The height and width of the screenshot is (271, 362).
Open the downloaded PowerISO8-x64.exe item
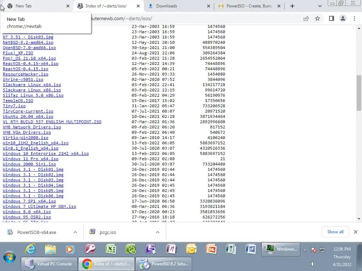36,232
